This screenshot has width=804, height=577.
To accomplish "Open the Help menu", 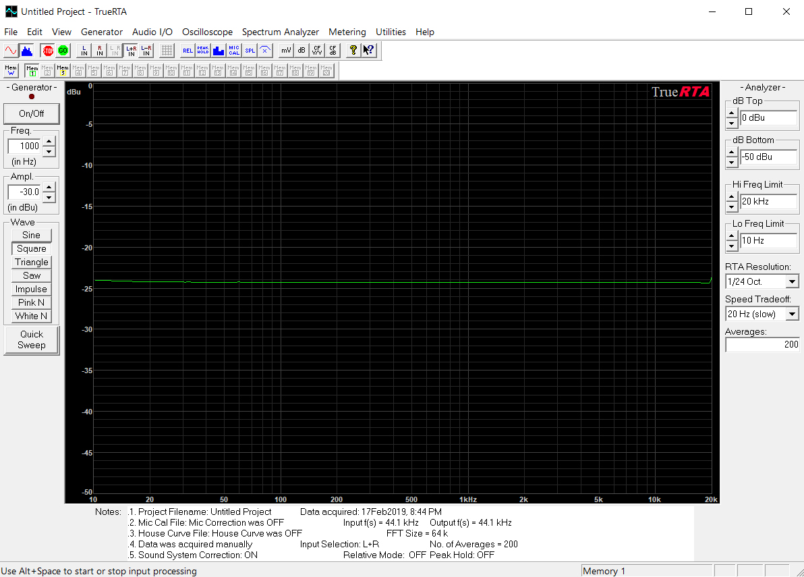I will pyautogui.click(x=424, y=32).
